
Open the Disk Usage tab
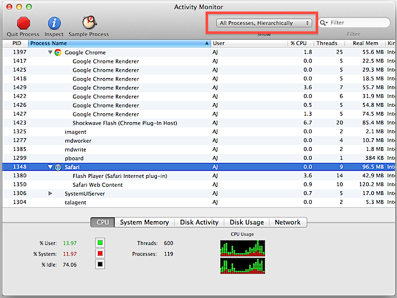[x=247, y=222]
